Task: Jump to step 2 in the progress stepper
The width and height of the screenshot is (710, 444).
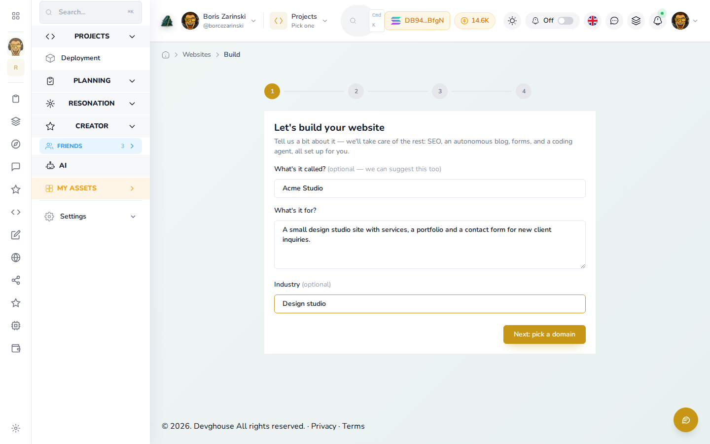Action: (x=356, y=91)
